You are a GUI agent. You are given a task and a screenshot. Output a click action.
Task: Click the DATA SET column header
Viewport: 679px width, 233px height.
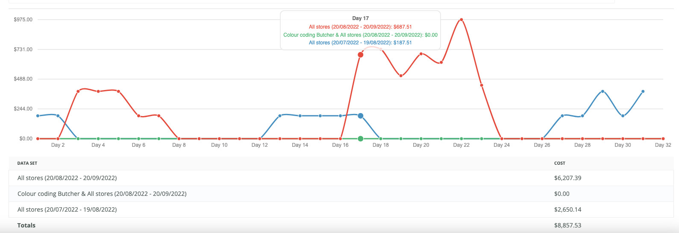tap(27, 163)
